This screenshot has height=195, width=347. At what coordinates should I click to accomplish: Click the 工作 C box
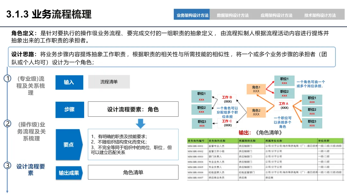(227, 123)
